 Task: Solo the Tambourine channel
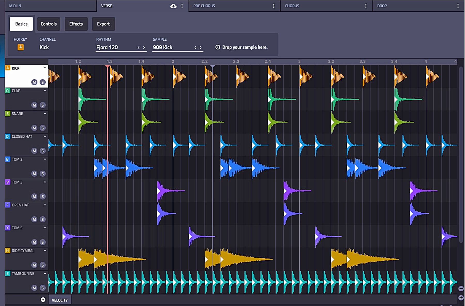click(x=43, y=288)
